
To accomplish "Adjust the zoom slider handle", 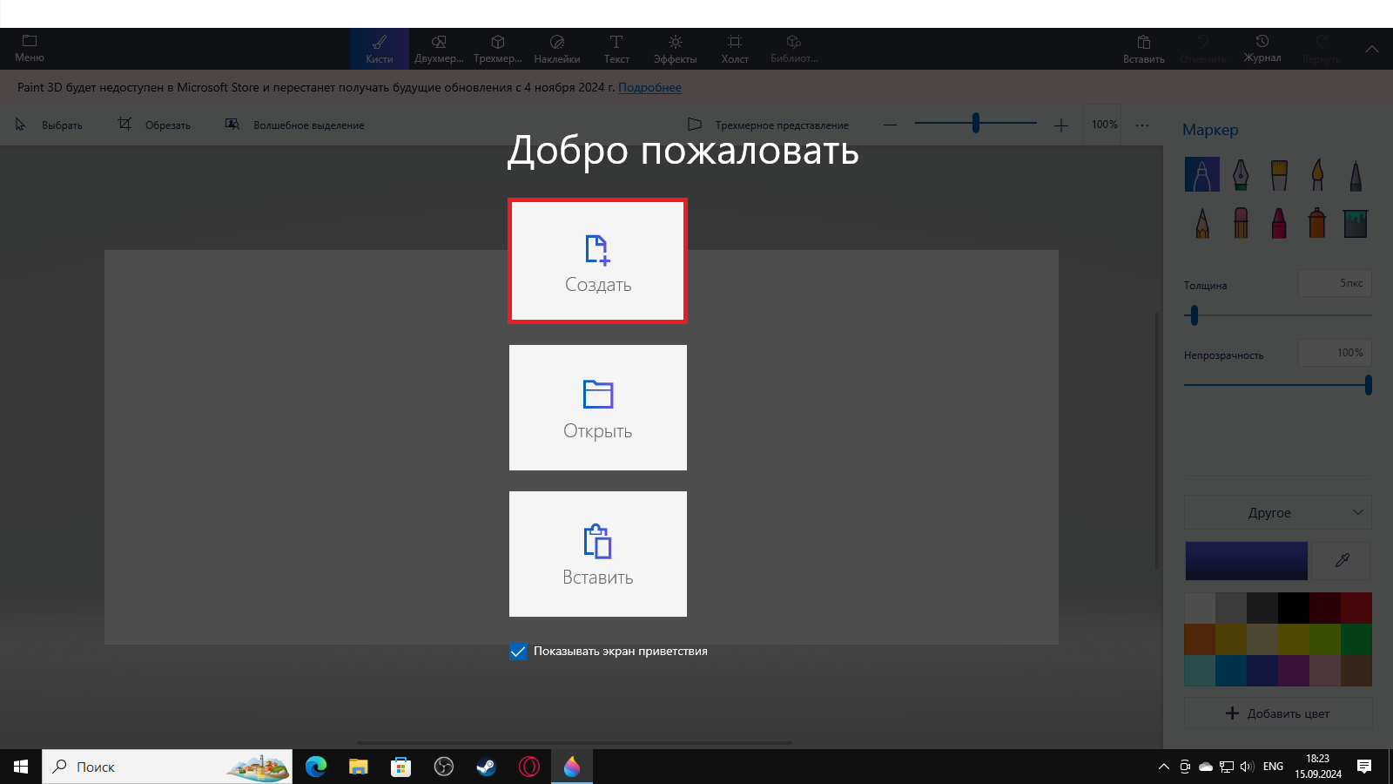I will 976,123.
